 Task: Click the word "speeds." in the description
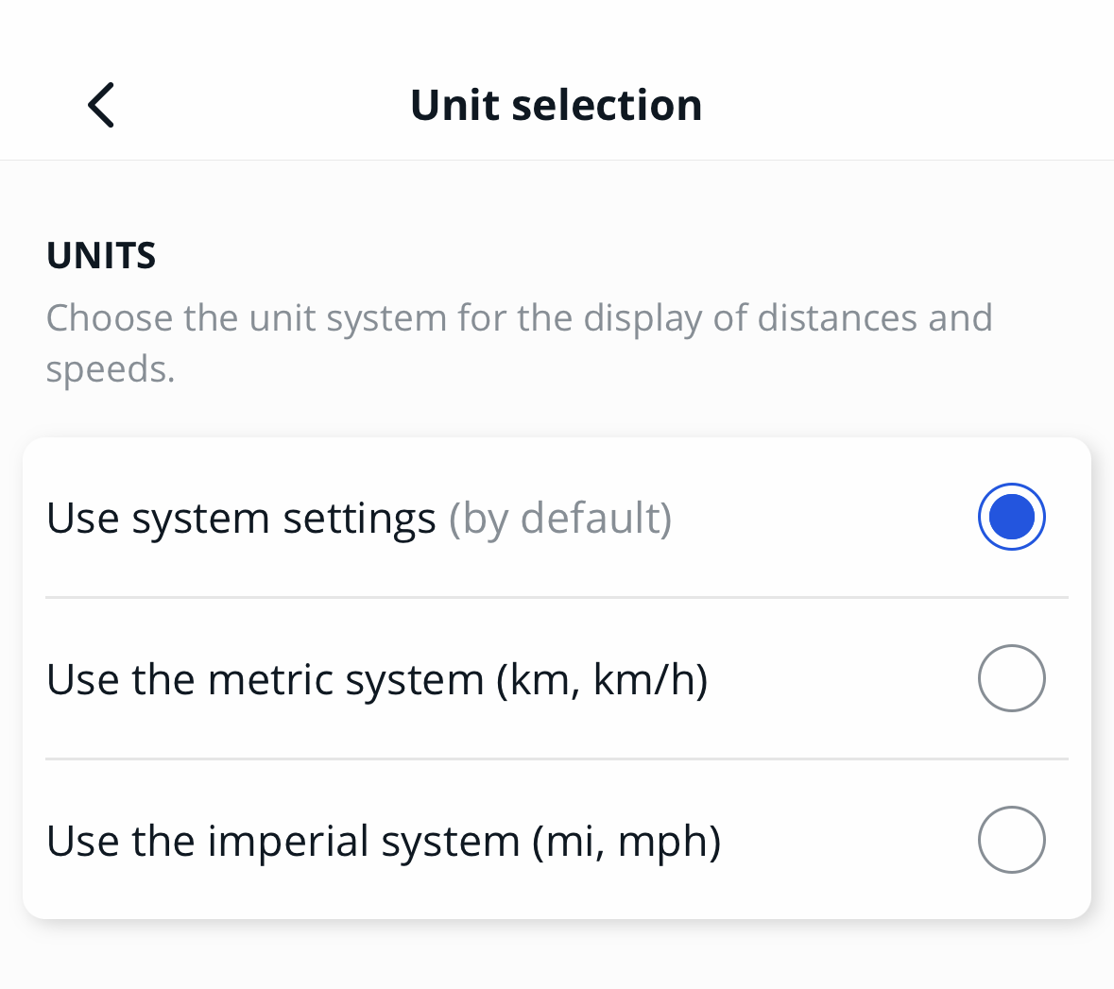tap(111, 369)
